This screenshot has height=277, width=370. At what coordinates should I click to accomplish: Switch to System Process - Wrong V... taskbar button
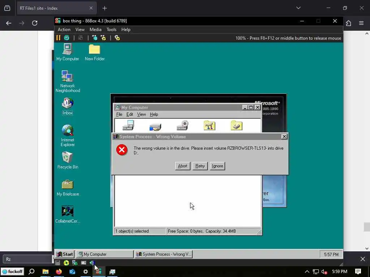(x=164, y=254)
